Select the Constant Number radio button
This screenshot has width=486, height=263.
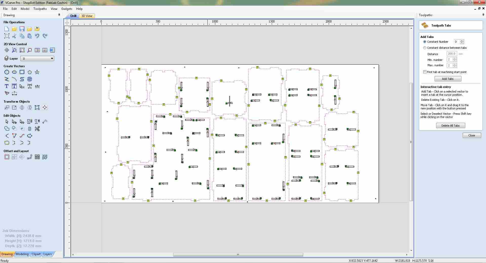click(425, 42)
